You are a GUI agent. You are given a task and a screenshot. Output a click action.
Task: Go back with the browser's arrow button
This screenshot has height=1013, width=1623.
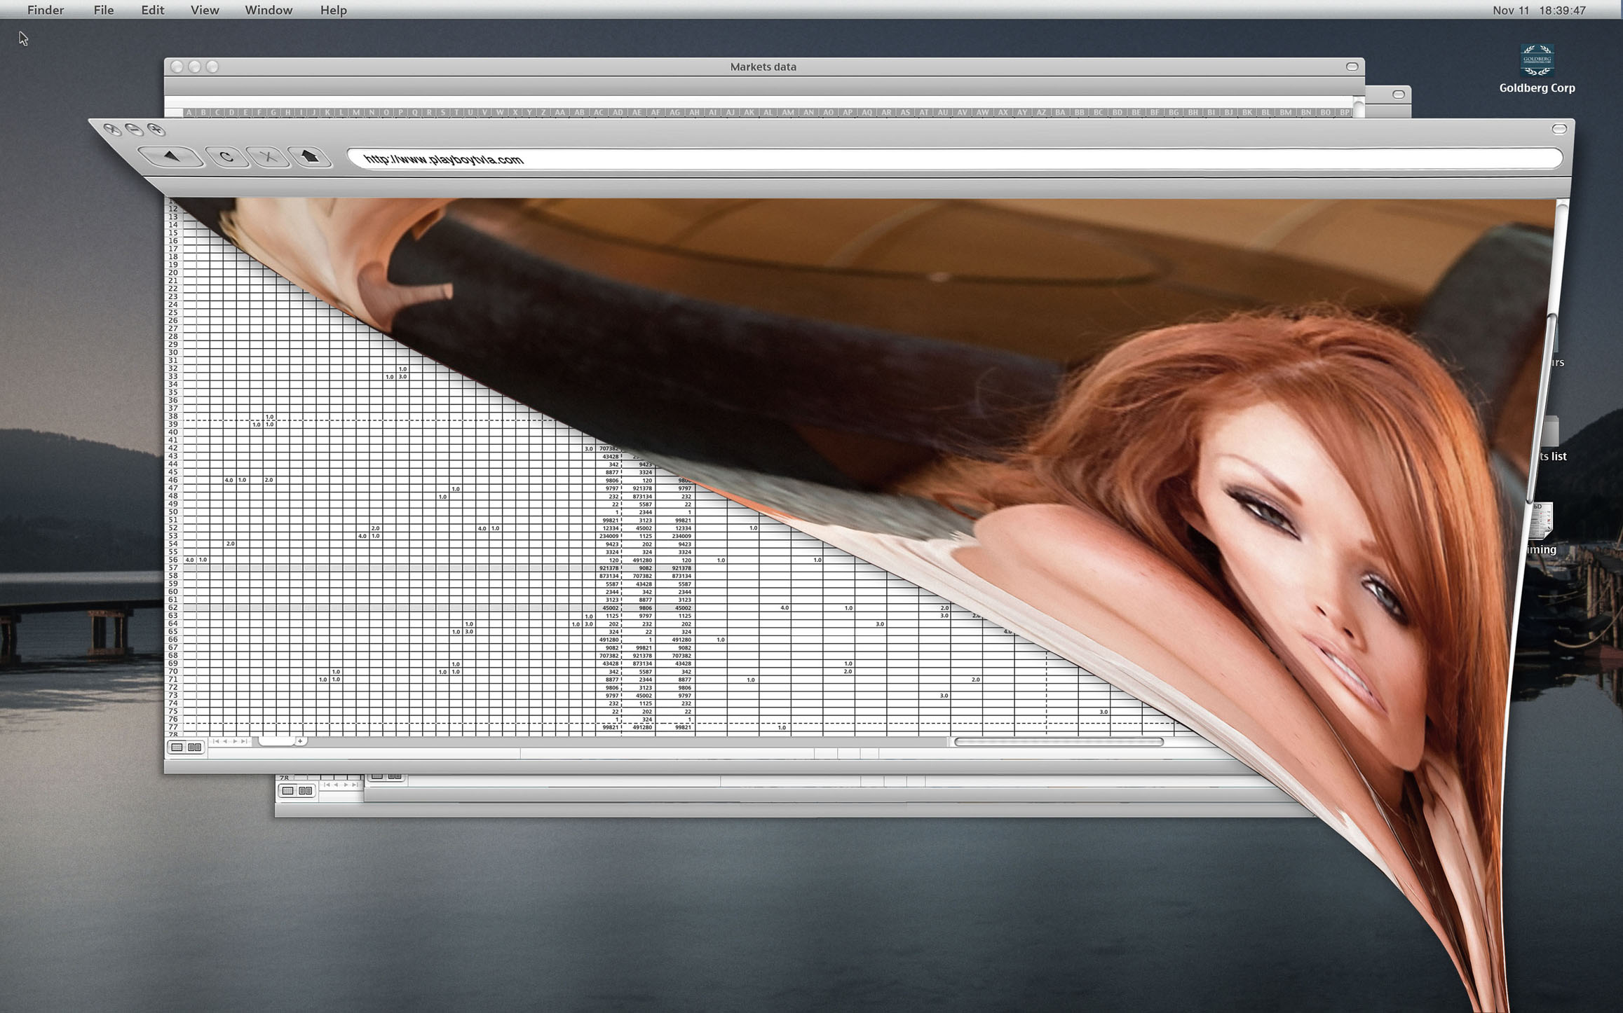[171, 156]
